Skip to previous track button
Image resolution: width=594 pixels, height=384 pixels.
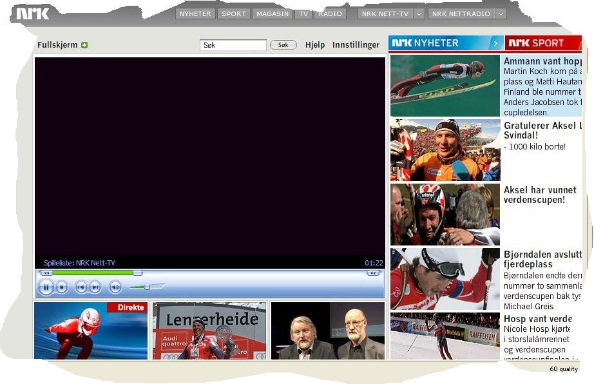coord(81,287)
